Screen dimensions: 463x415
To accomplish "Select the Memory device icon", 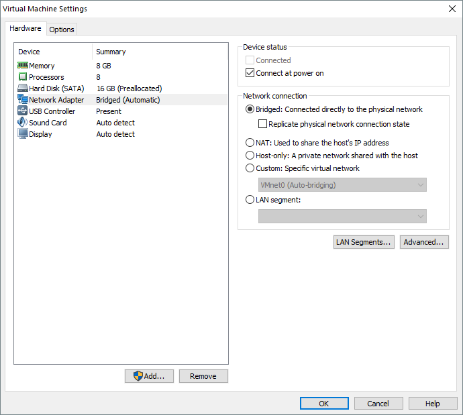I will tap(22, 66).
